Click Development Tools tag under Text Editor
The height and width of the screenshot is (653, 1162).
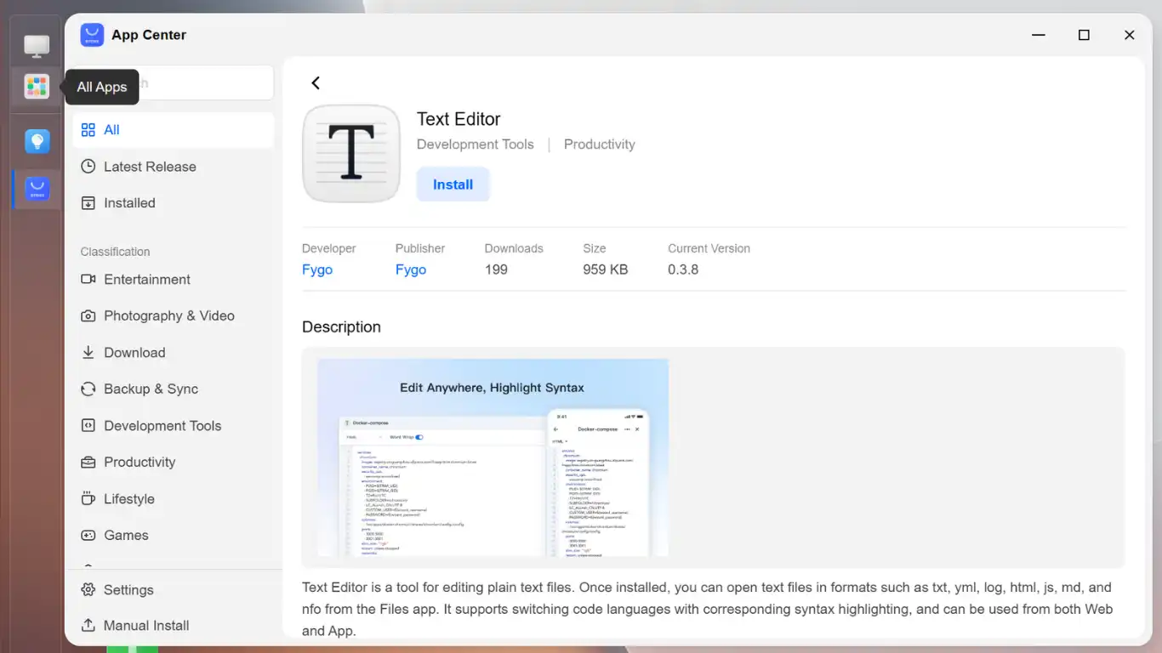[x=476, y=145]
